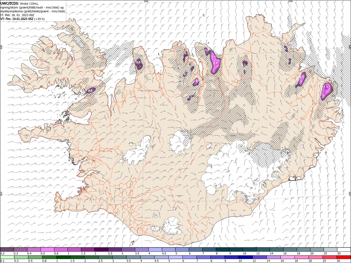Select the light lavender swatch starting at 4 in upper scale
The height and width of the screenshot is (263, 351).
click(155, 250)
